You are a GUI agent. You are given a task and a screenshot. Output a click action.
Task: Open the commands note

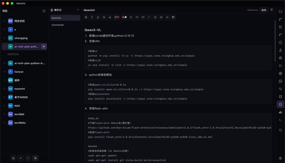click(65, 25)
